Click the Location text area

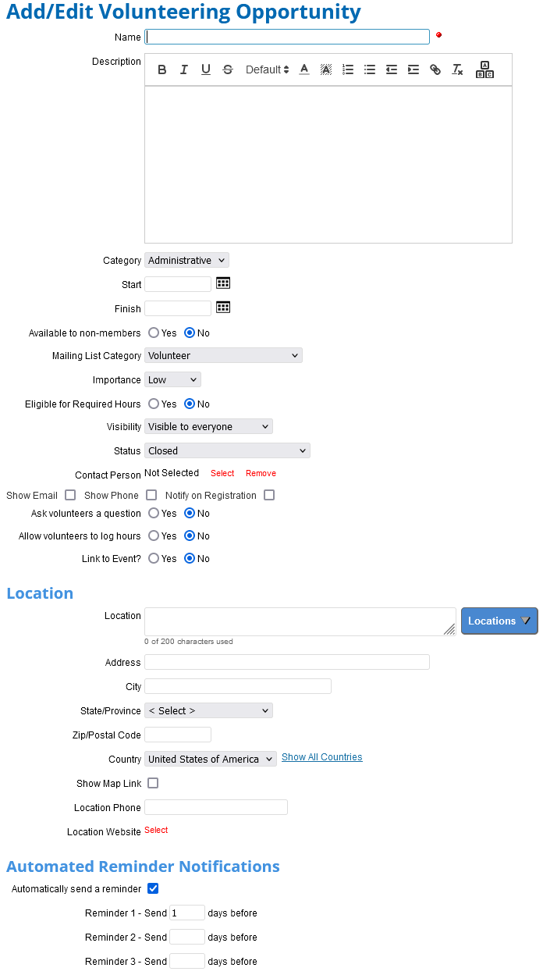click(300, 621)
